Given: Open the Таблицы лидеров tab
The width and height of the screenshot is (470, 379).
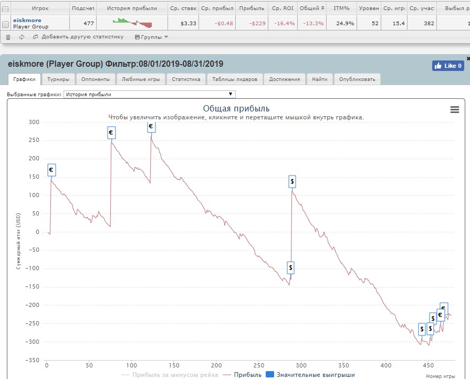Looking at the screenshot, I should click(x=235, y=79).
